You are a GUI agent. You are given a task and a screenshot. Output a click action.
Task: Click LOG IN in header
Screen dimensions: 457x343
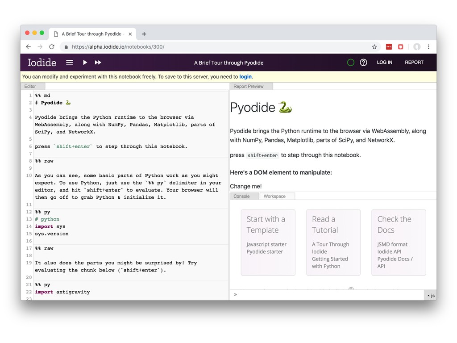click(x=384, y=63)
